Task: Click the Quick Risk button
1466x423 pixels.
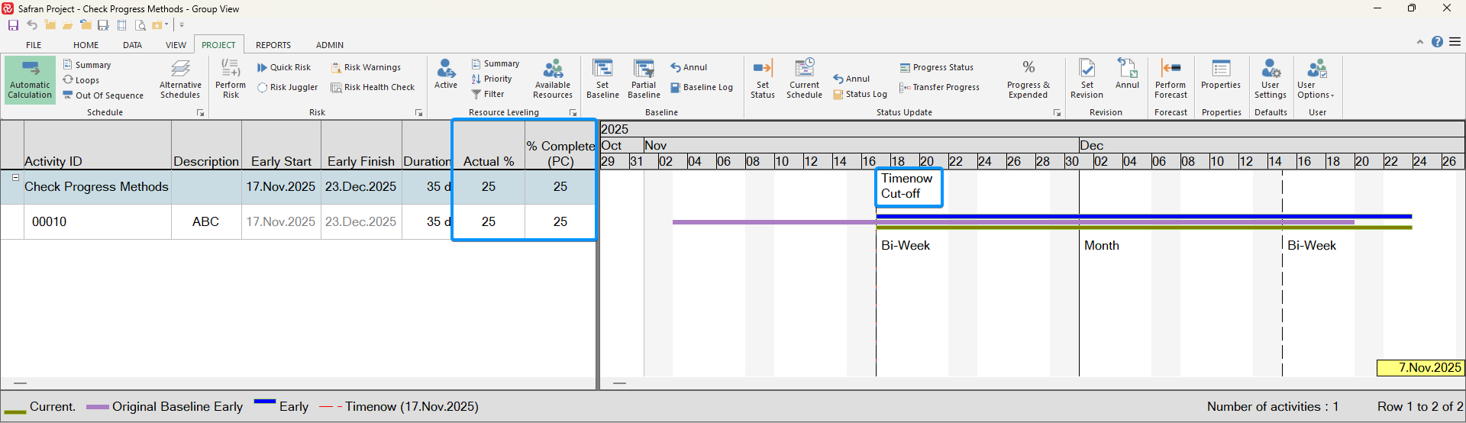Action: click(x=284, y=67)
